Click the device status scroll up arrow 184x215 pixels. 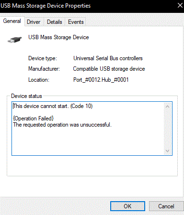tap(168, 107)
